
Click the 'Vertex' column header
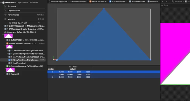tap(51, 69)
